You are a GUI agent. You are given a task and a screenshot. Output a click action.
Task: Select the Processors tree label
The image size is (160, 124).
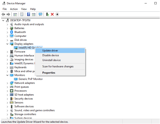[21, 91]
